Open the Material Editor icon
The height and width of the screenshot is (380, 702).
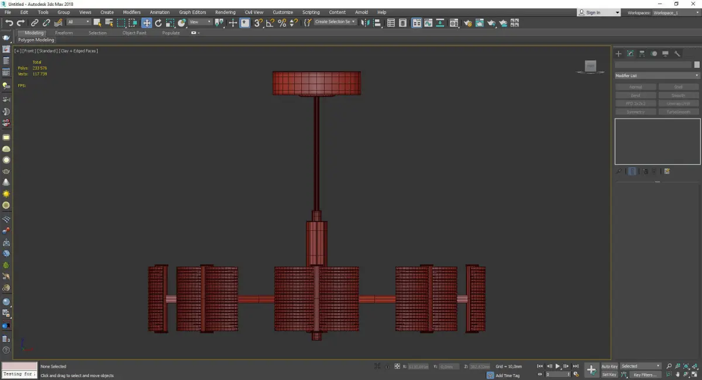click(453, 23)
